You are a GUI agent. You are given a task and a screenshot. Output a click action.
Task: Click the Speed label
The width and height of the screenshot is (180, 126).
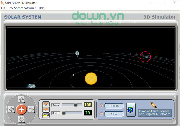tap(56, 113)
